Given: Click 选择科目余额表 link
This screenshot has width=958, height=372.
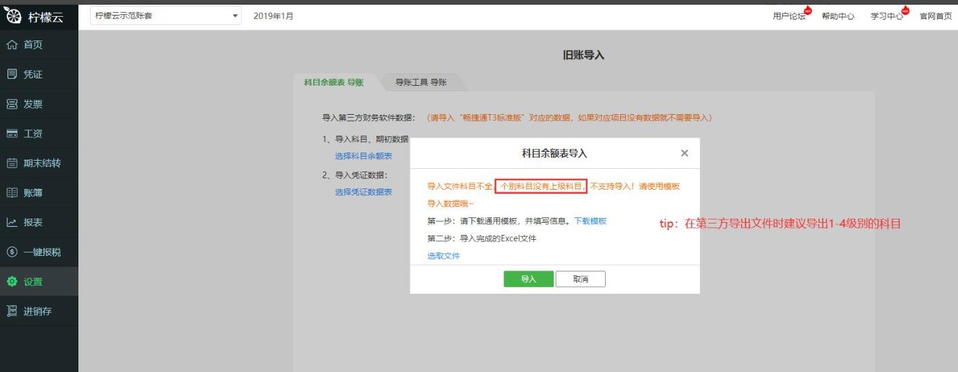Looking at the screenshot, I should click(363, 156).
